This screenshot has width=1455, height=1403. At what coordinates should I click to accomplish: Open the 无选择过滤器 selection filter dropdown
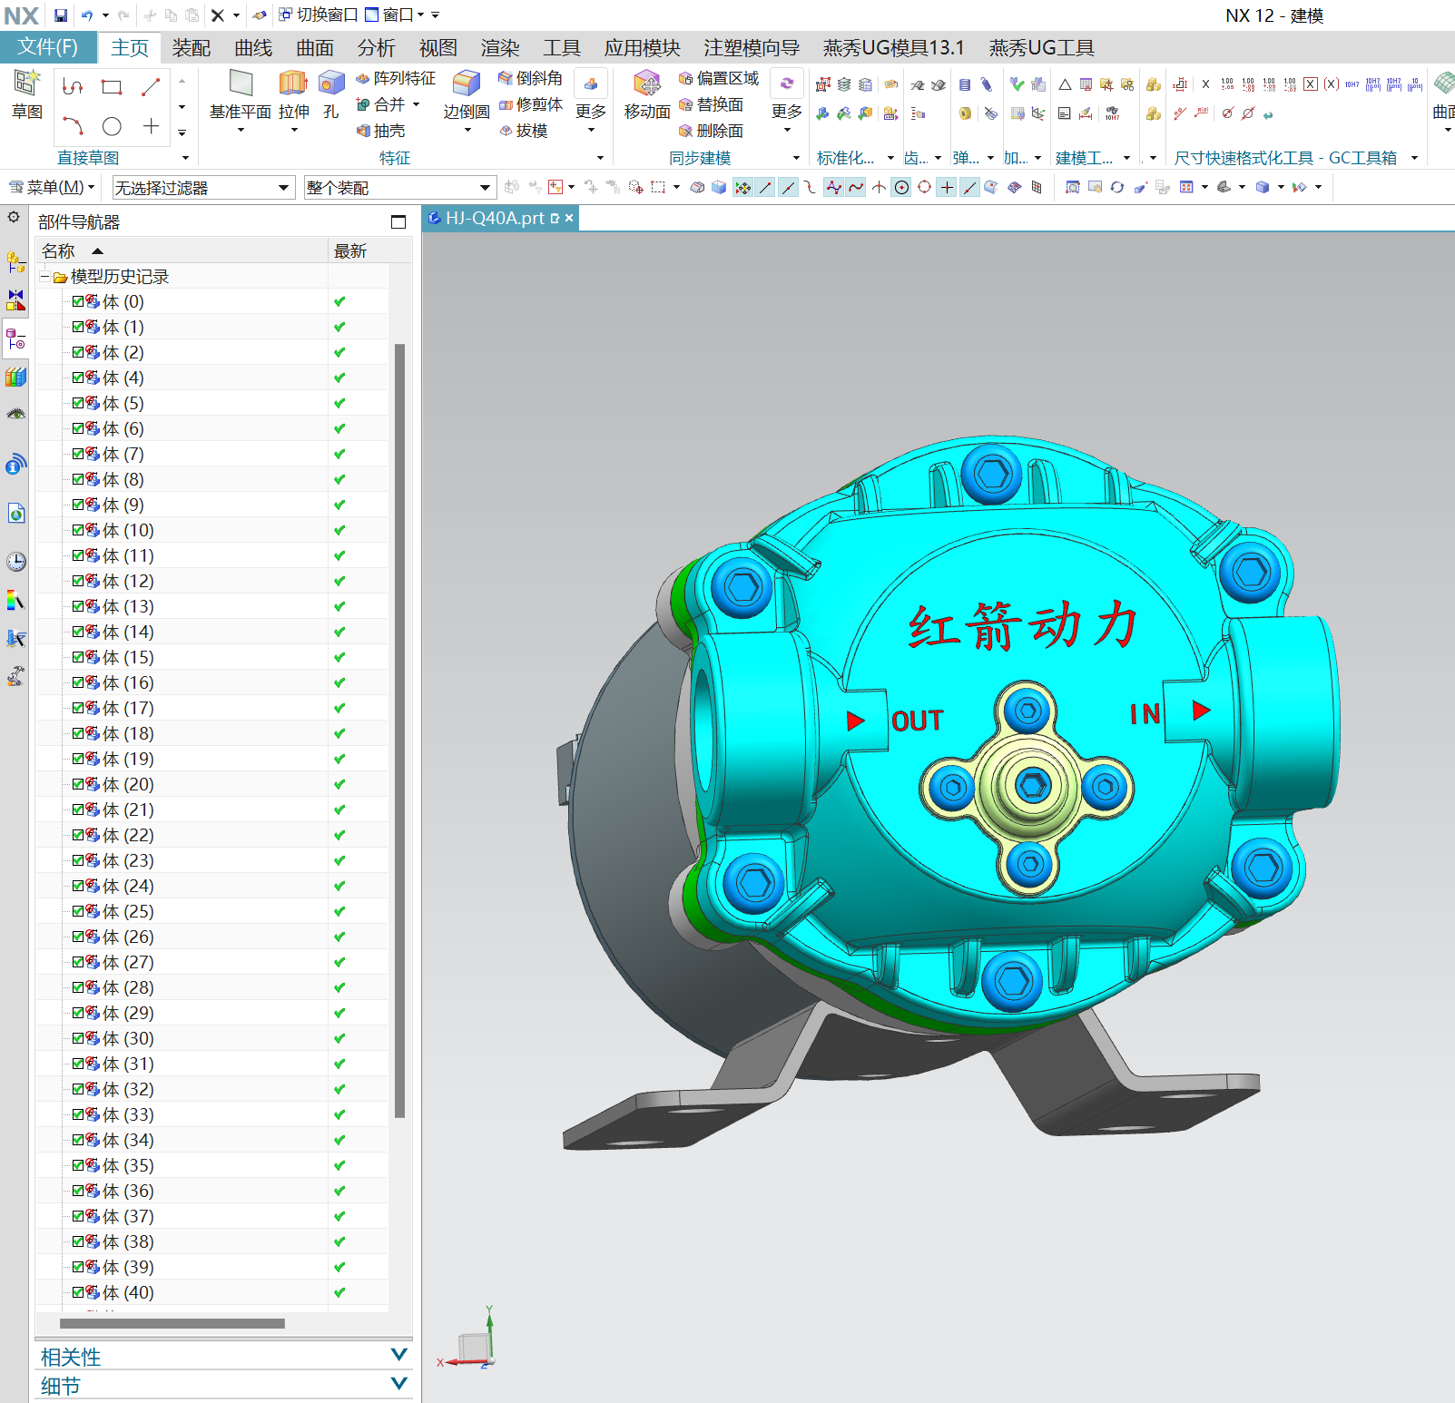(x=203, y=188)
